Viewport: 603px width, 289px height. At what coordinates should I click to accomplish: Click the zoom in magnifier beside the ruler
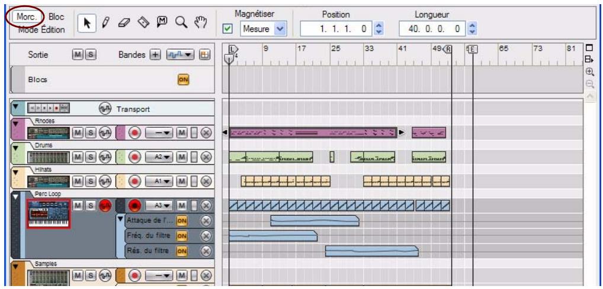click(x=589, y=72)
